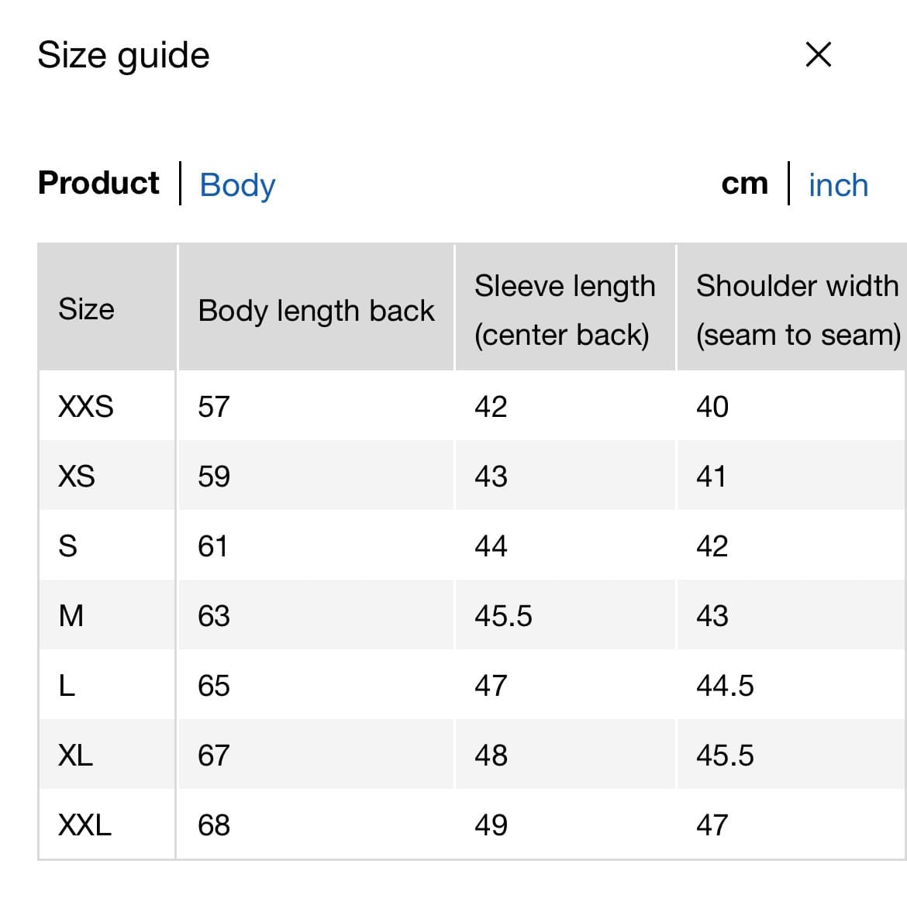The image size is (907, 902).
Task: Select cm as measurement unit
Action: 744,184
